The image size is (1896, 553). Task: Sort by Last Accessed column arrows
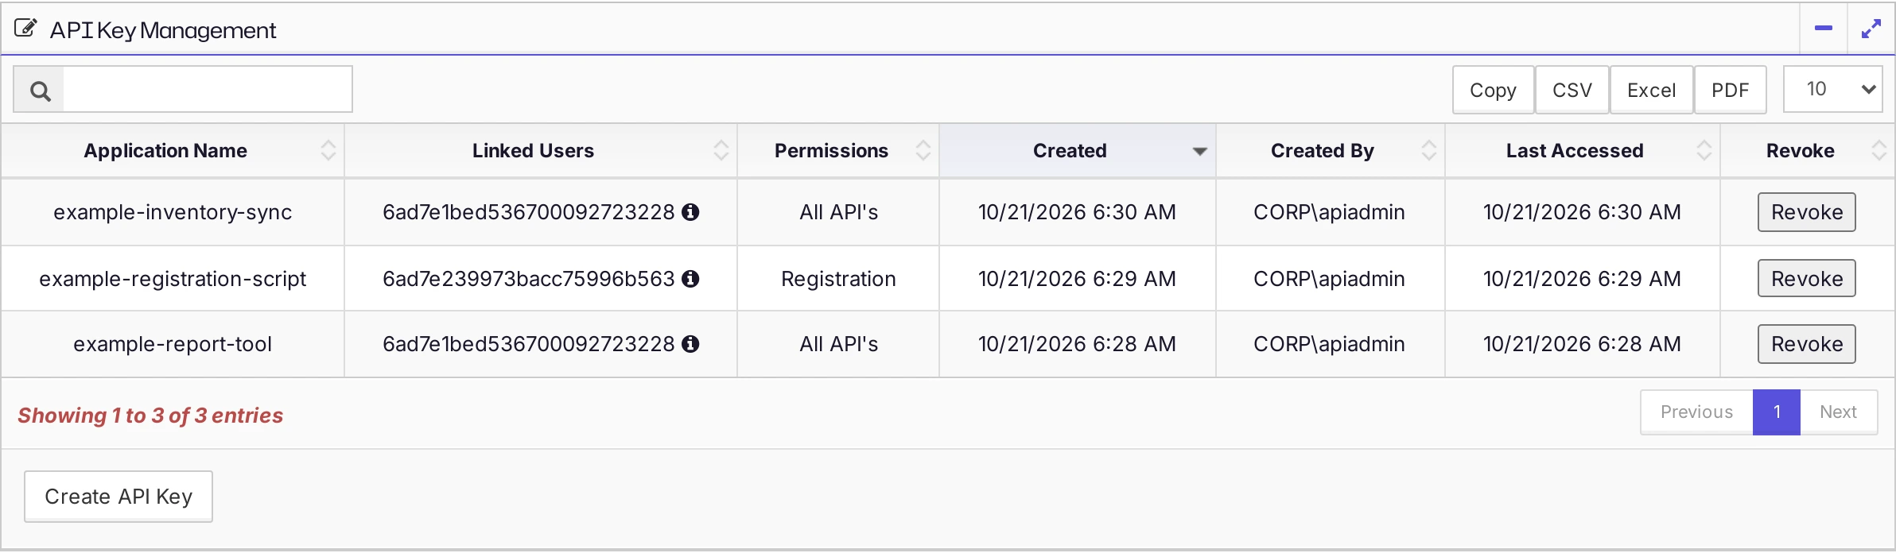(1704, 150)
